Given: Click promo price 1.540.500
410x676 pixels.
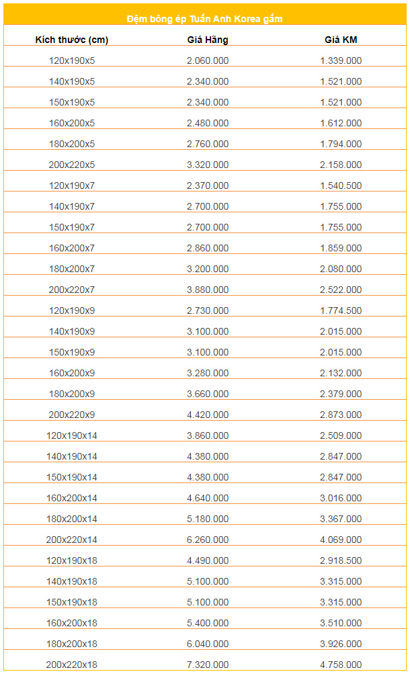Looking at the screenshot, I should 341,186.
